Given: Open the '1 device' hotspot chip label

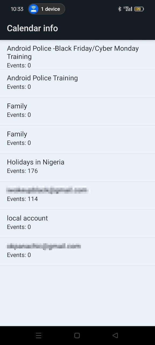Looking at the screenshot, I should pos(50,9).
